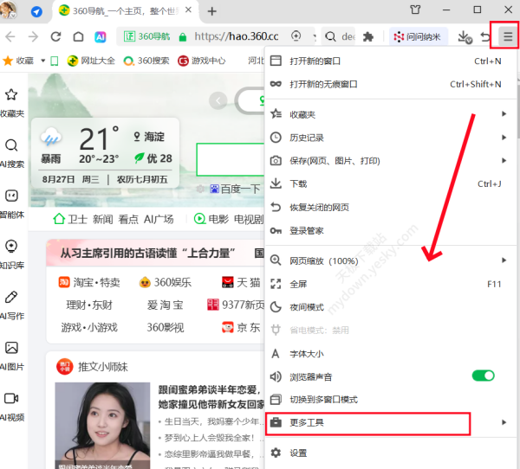Open AI写作 sidebar tool

tap(12, 305)
